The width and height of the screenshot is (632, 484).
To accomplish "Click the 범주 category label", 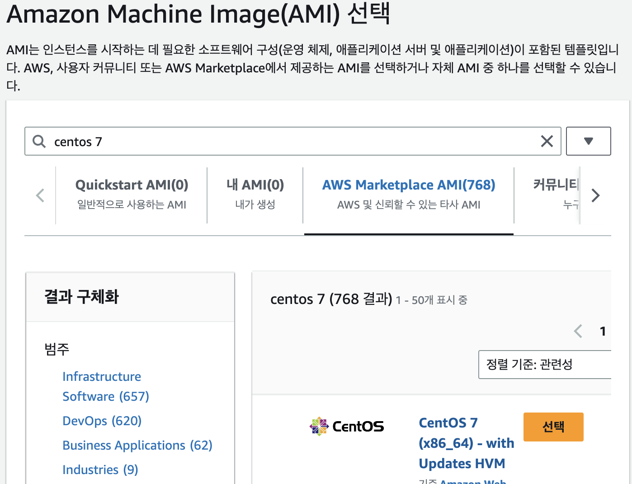I will tap(57, 349).
